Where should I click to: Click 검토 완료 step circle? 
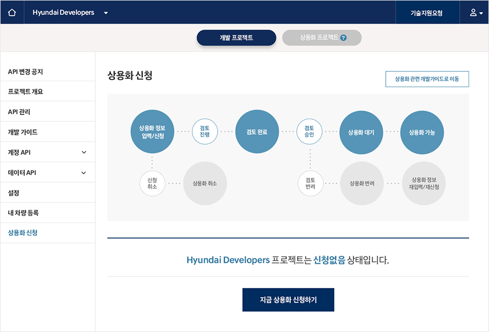257,132
